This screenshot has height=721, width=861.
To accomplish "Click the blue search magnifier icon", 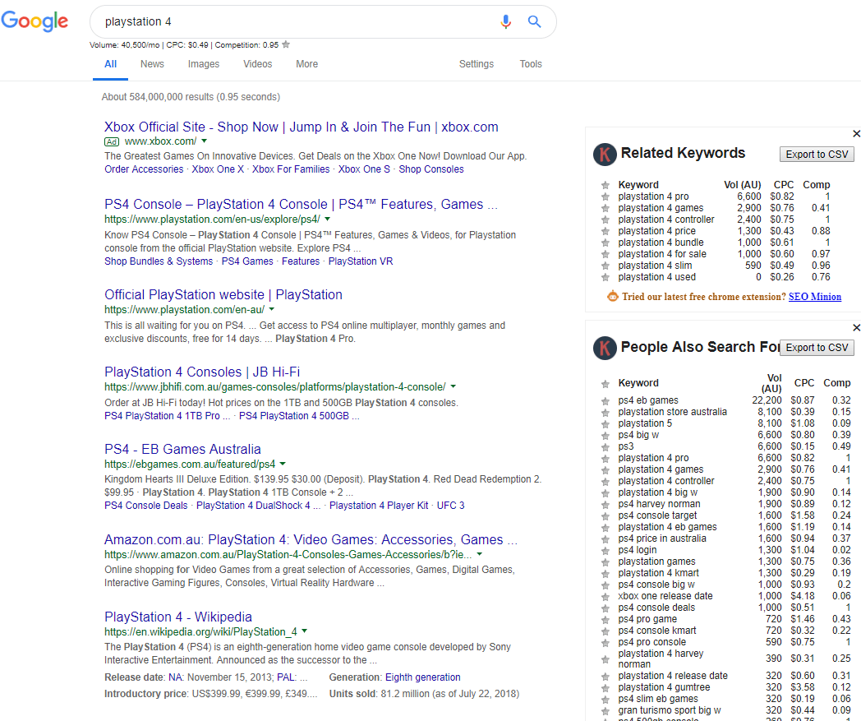I will click(x=534, y=21).
